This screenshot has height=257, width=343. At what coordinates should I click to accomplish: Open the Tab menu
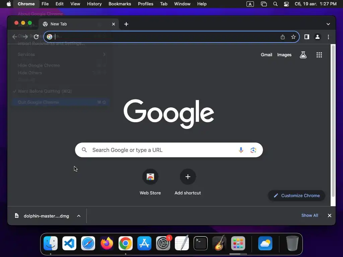[x=163, y=4]
